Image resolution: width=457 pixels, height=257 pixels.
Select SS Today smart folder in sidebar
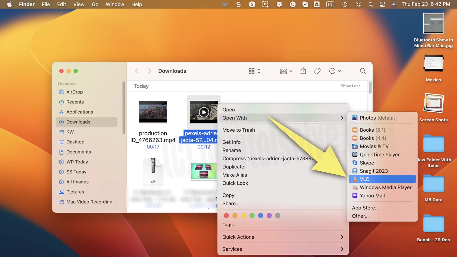pyautogui.click(x=86, y=172)
